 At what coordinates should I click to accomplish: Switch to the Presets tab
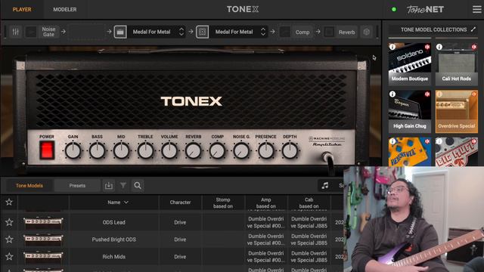click(x=77, y=186)
